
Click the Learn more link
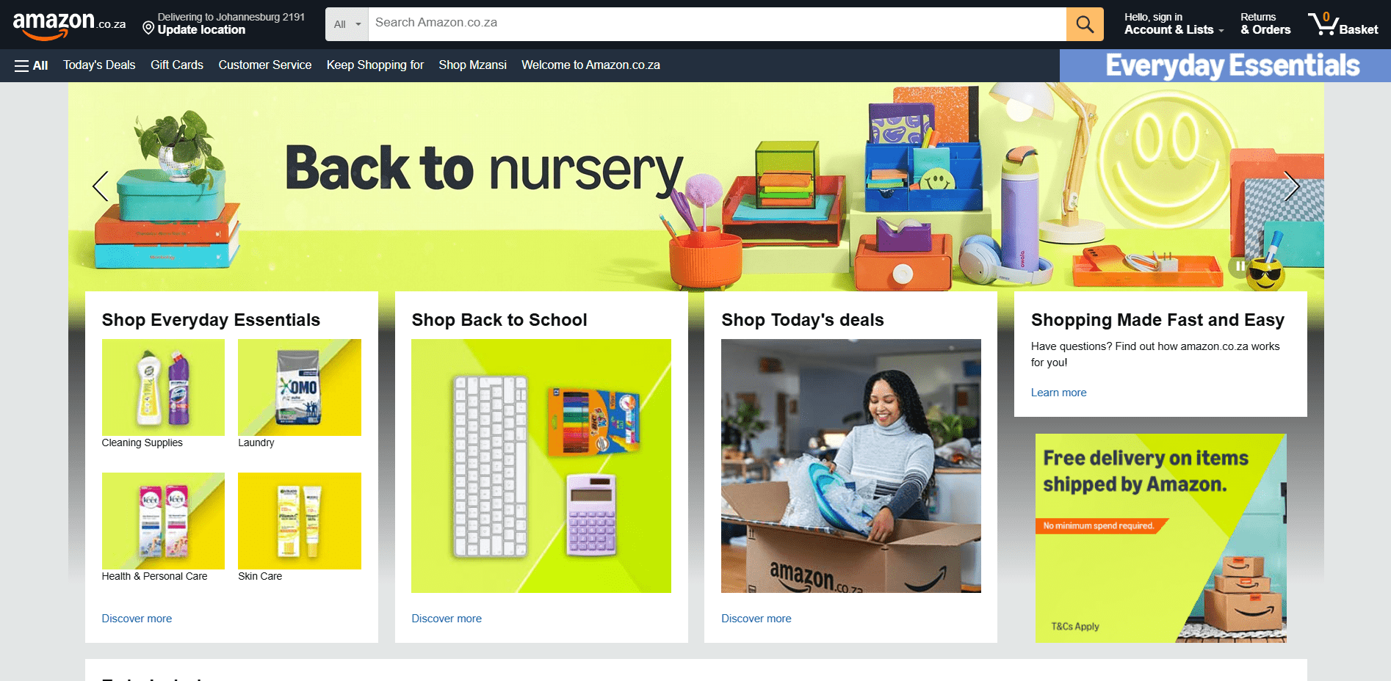[1058, 393]
